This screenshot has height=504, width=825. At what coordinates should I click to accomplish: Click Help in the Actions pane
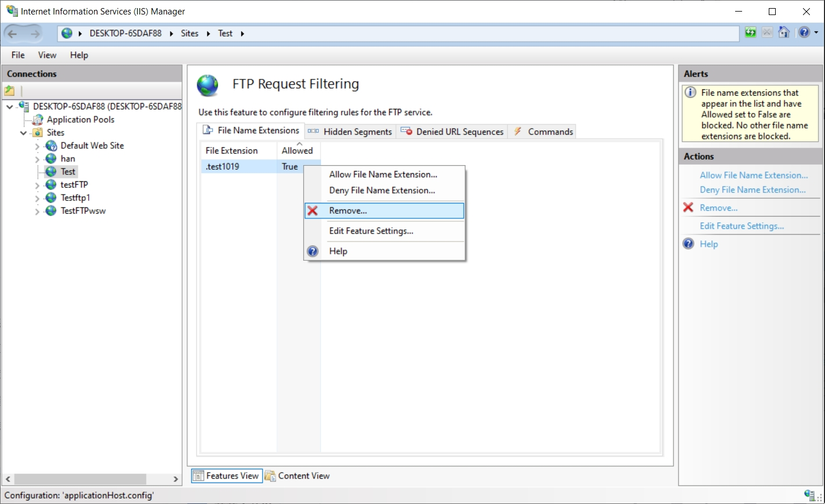coord(708,244)
